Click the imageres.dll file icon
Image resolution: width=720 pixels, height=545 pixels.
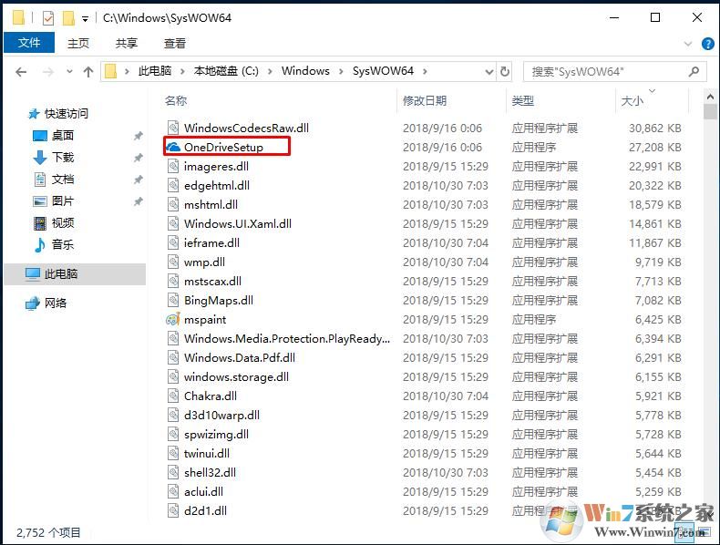tap(173, 166)
